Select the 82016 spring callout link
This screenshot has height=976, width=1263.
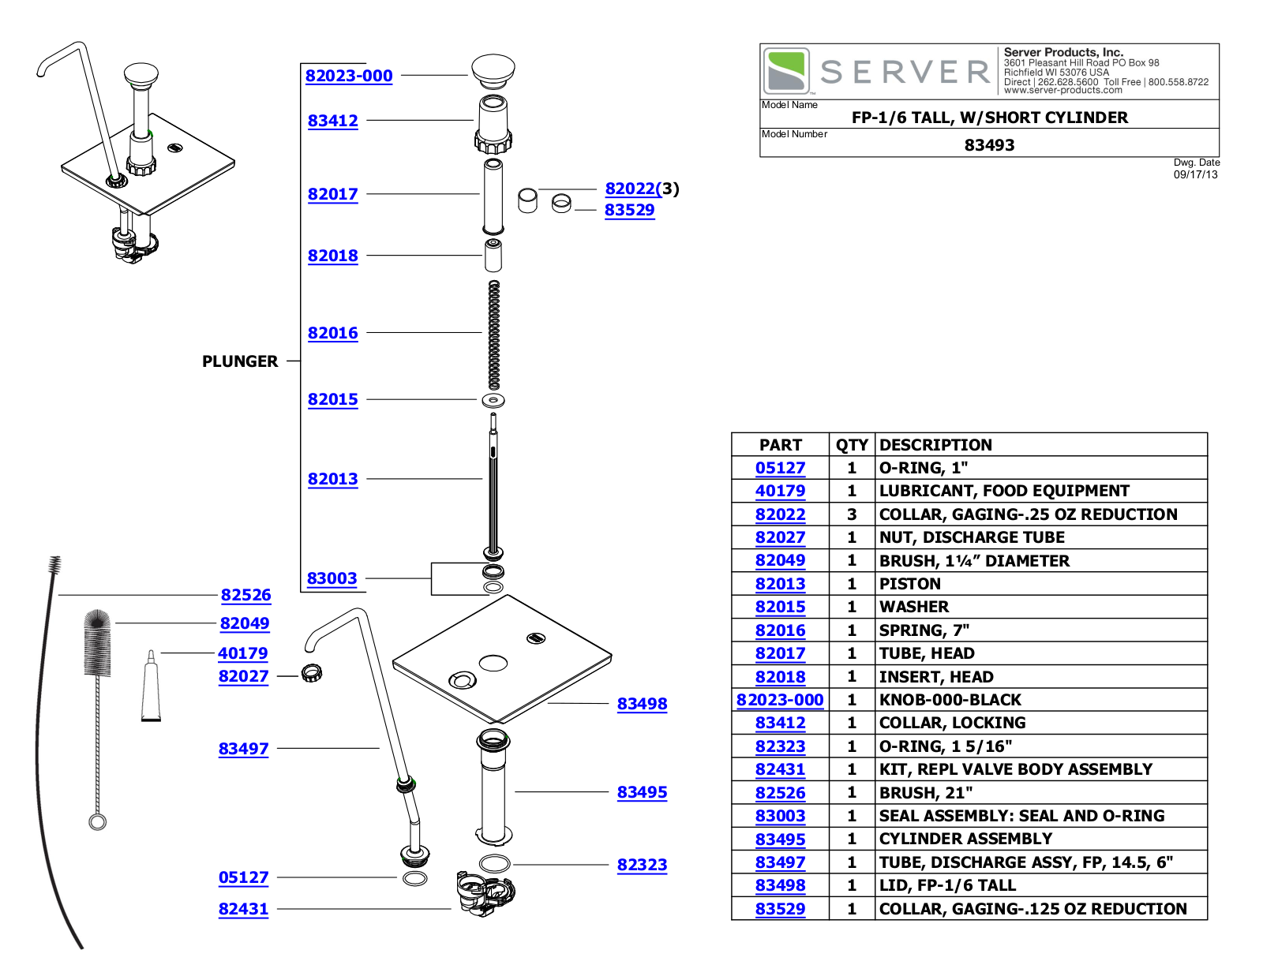(333, 333)
